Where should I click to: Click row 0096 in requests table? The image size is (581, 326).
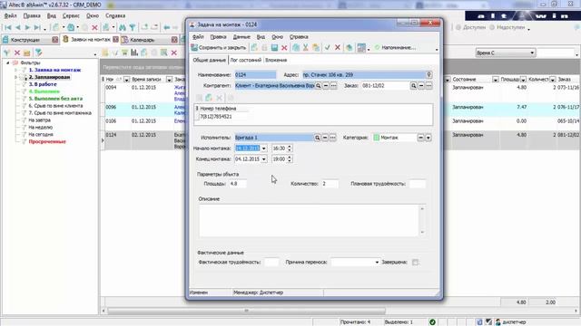coord(339,110)
